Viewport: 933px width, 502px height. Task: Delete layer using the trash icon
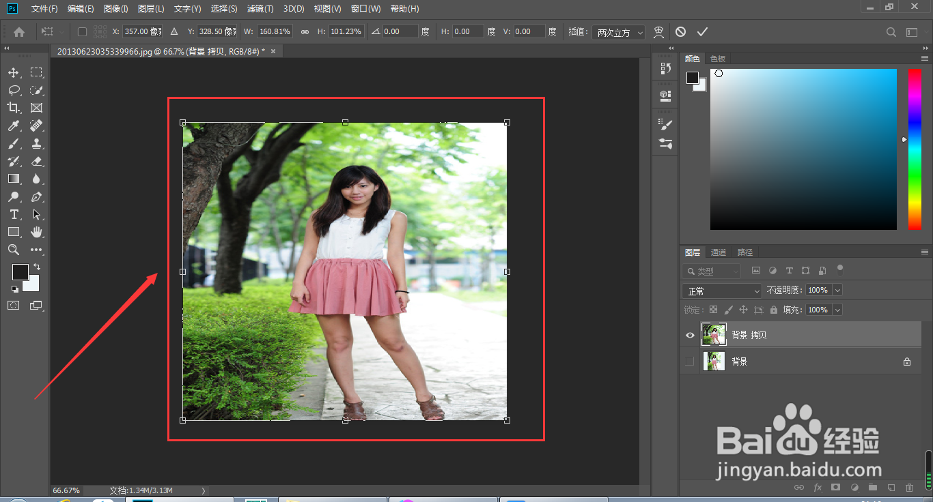[x=909, y=488]
